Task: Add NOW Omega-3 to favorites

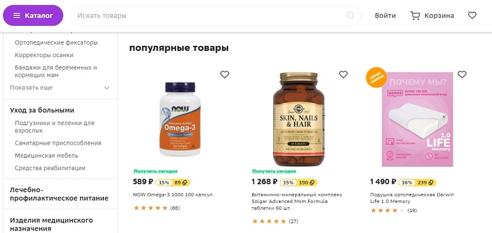Action: [x=224, y=74]
